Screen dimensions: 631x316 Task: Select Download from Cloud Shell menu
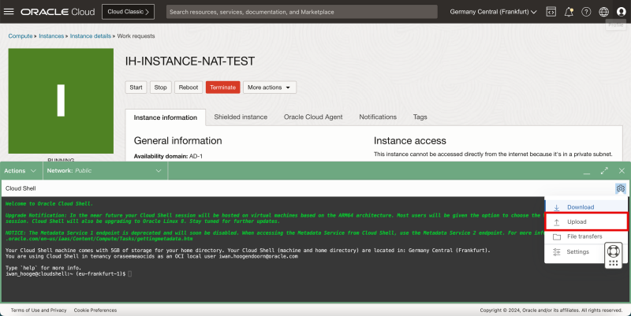point(586,207)
